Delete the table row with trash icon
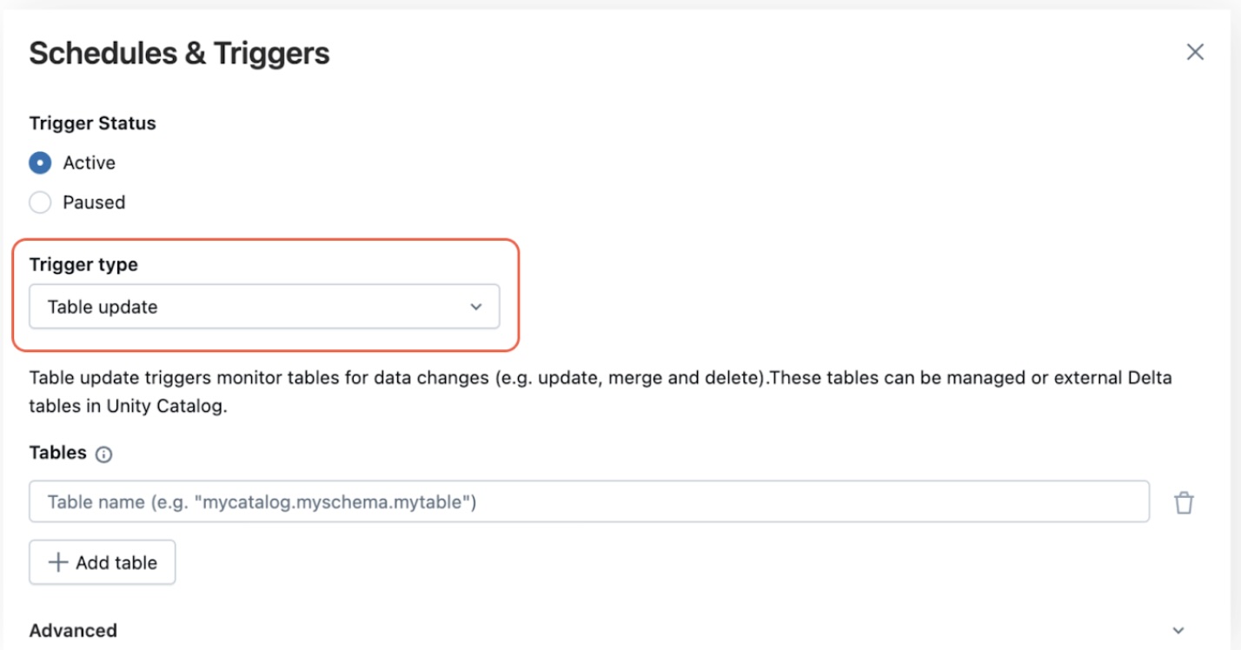 point(1184,503)
